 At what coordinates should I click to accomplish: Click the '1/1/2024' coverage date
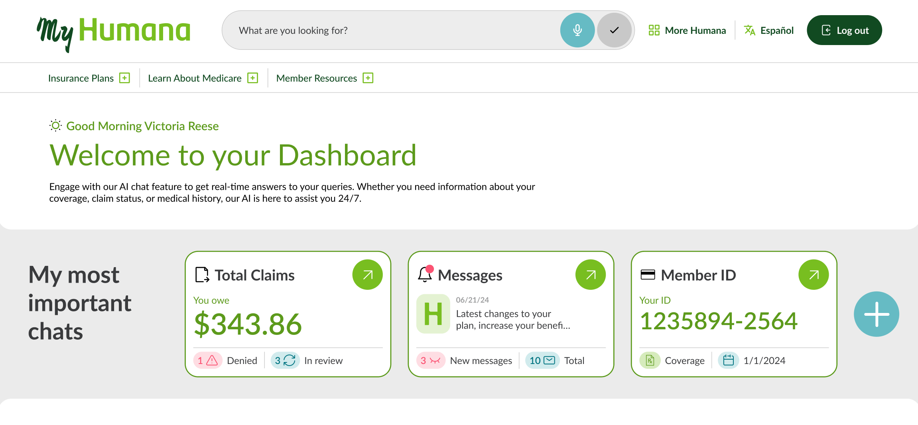764,360
